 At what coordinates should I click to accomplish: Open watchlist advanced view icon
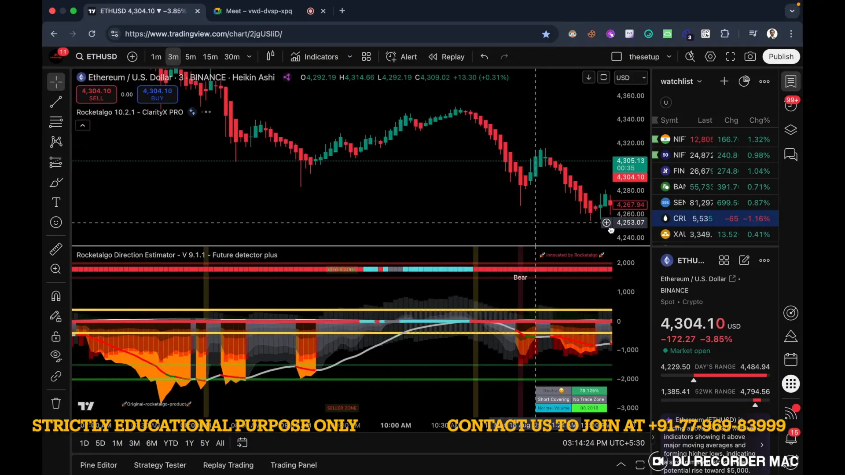744,81
